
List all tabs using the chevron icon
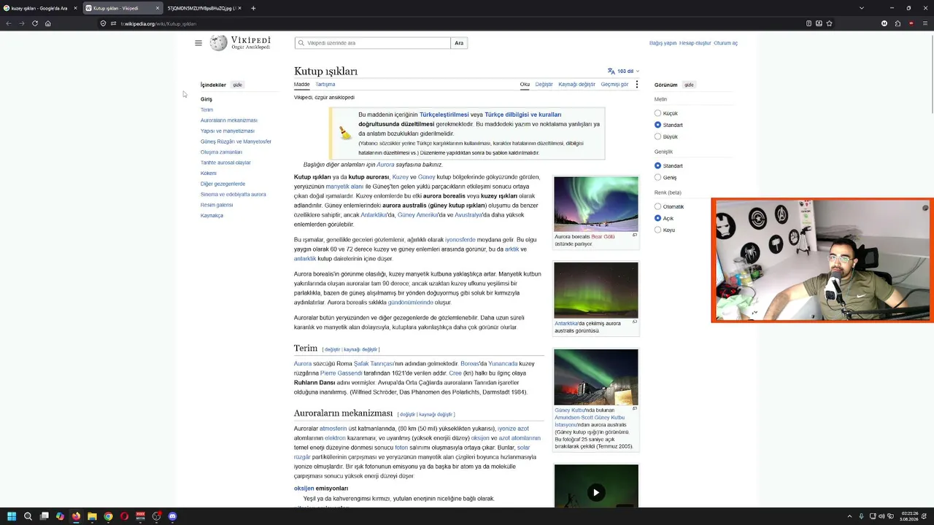coord(861,8)
